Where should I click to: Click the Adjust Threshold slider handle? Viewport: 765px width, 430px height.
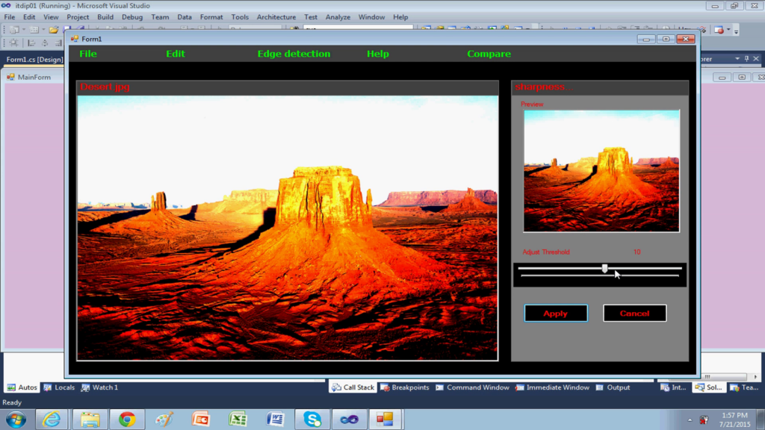[604, 269]
